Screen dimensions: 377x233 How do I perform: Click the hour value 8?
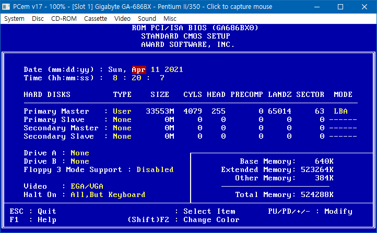coord(115,78)
